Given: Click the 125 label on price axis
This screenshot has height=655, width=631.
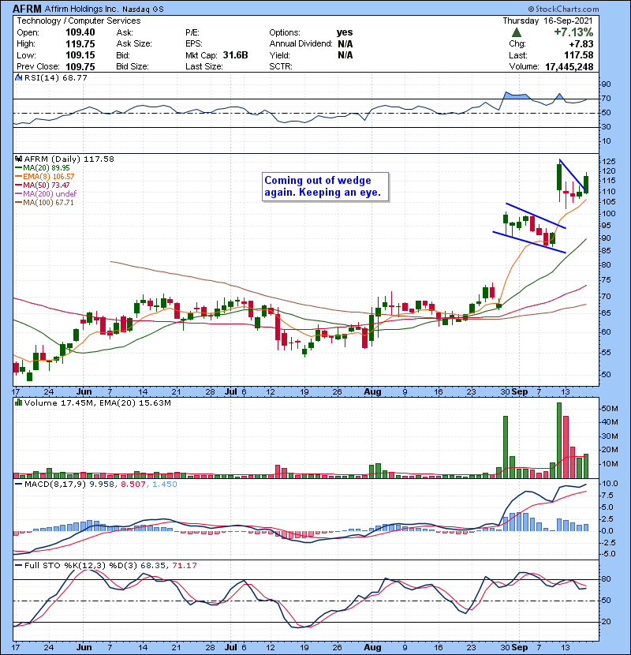Looking at the screenshot, I should click(x=608, y=161).
